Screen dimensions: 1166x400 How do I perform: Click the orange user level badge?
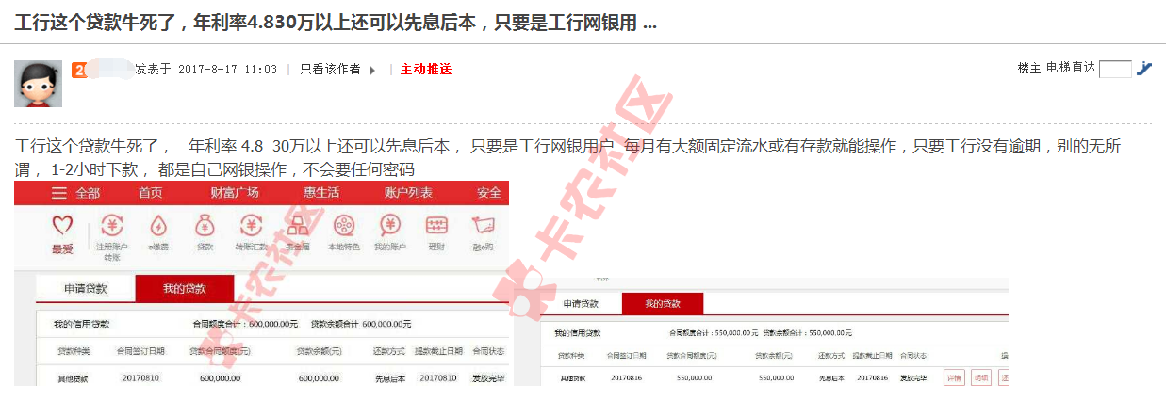79,69
